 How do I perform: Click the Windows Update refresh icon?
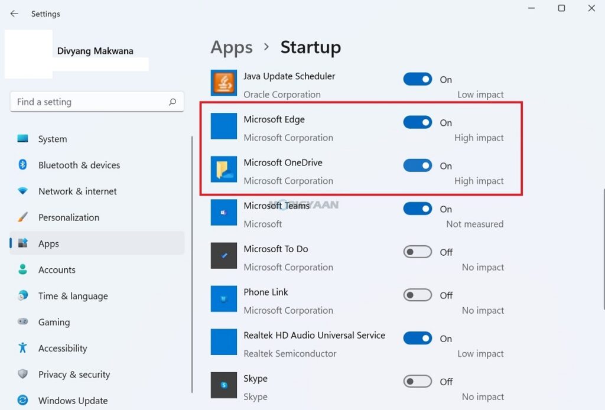click(23, 400)
